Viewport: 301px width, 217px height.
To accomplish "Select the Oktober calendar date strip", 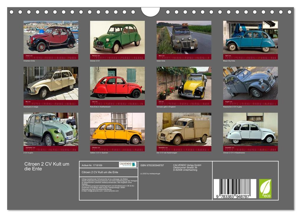I will point(117,149).
